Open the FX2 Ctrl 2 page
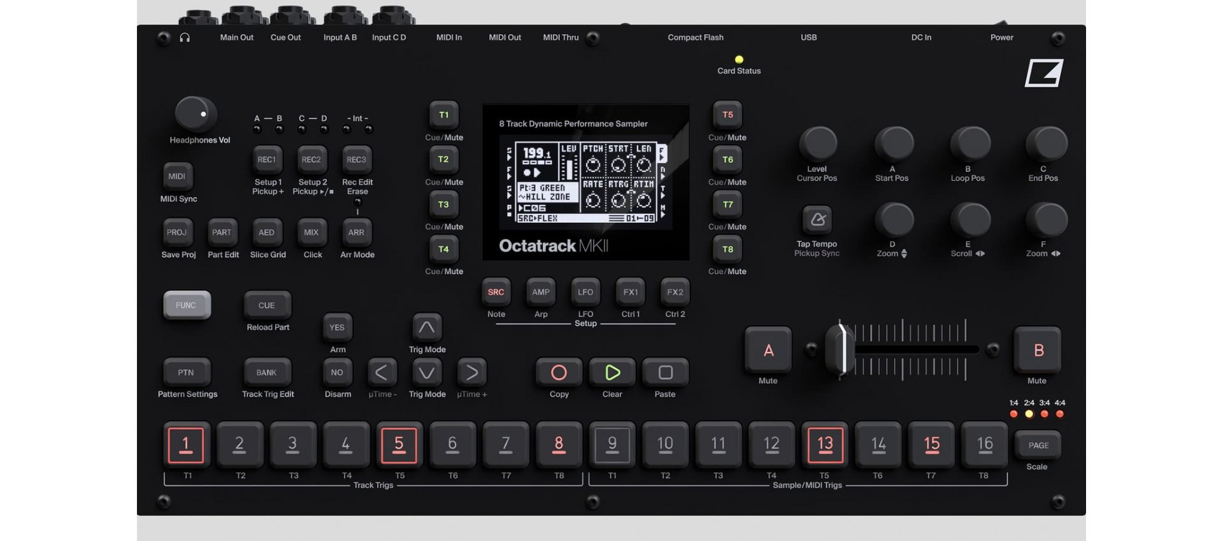The image size is (1223, 541). click(675, 292)
